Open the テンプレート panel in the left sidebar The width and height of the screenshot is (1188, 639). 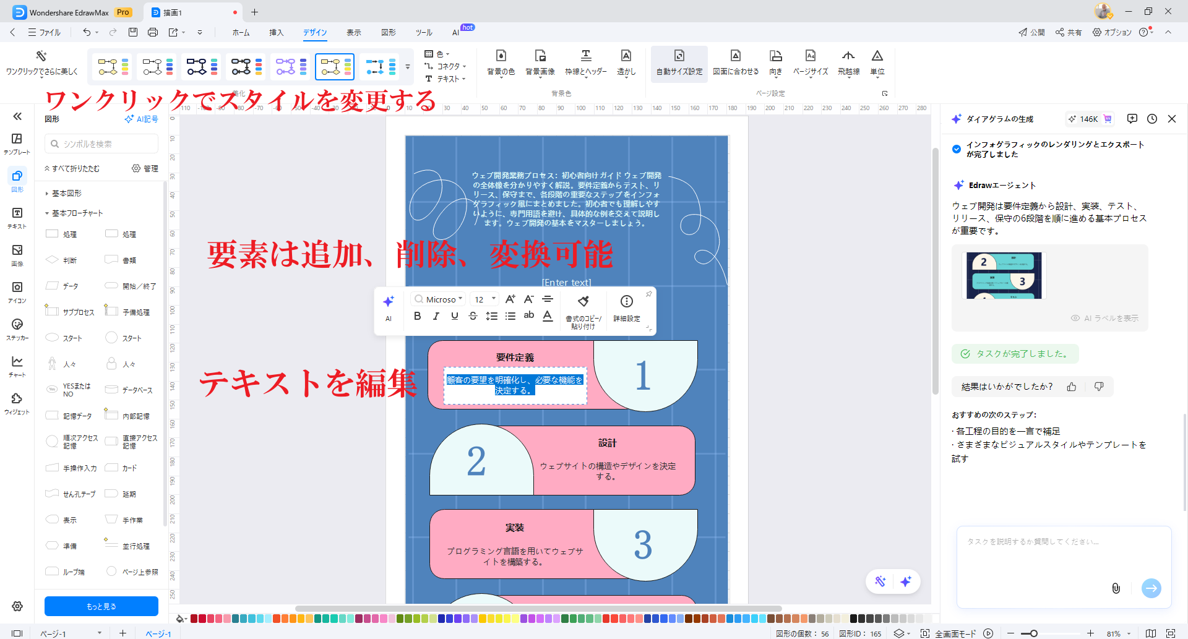tap(17, 141)
